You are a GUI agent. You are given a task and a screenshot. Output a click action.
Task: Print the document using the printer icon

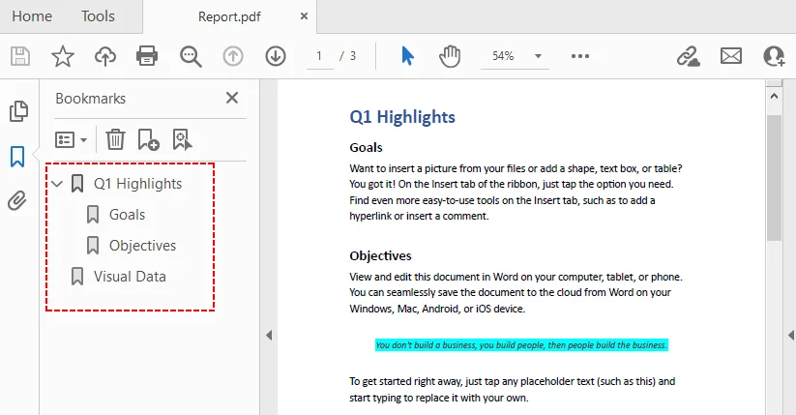pyautogui.click(x=147, y=56)
